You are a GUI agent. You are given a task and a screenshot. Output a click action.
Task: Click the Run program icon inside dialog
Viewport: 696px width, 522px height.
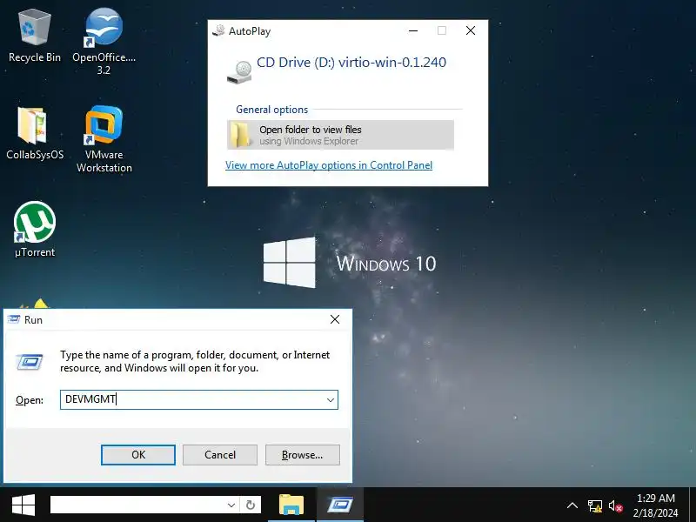tap(30, 362)
